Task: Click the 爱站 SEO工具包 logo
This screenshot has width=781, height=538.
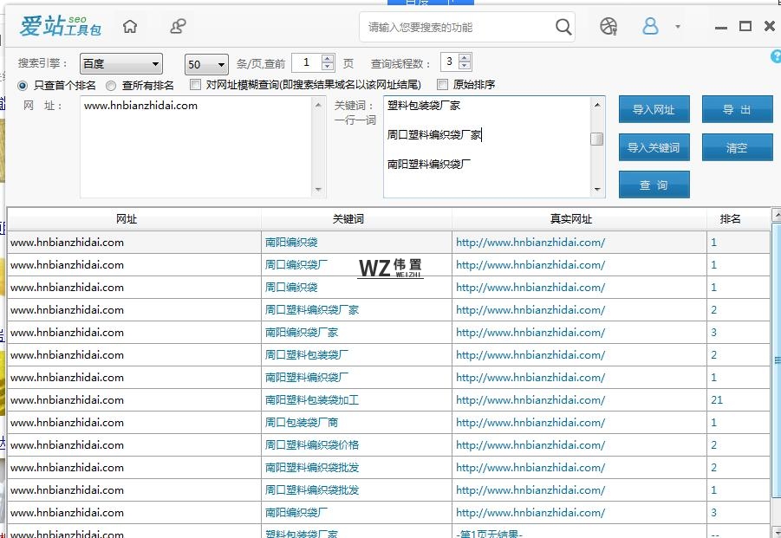Action: click(x=60, y=26)
